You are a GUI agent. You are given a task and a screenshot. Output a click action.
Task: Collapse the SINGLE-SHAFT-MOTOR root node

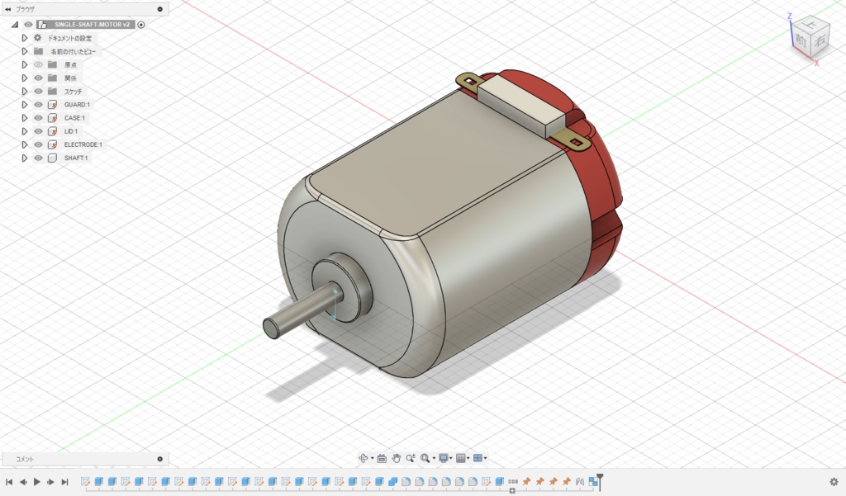(15, 24)
